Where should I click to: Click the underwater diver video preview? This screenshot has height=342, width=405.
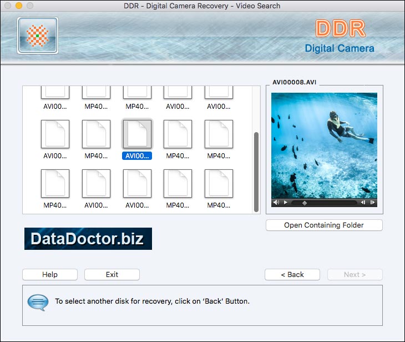coord(324,144)
